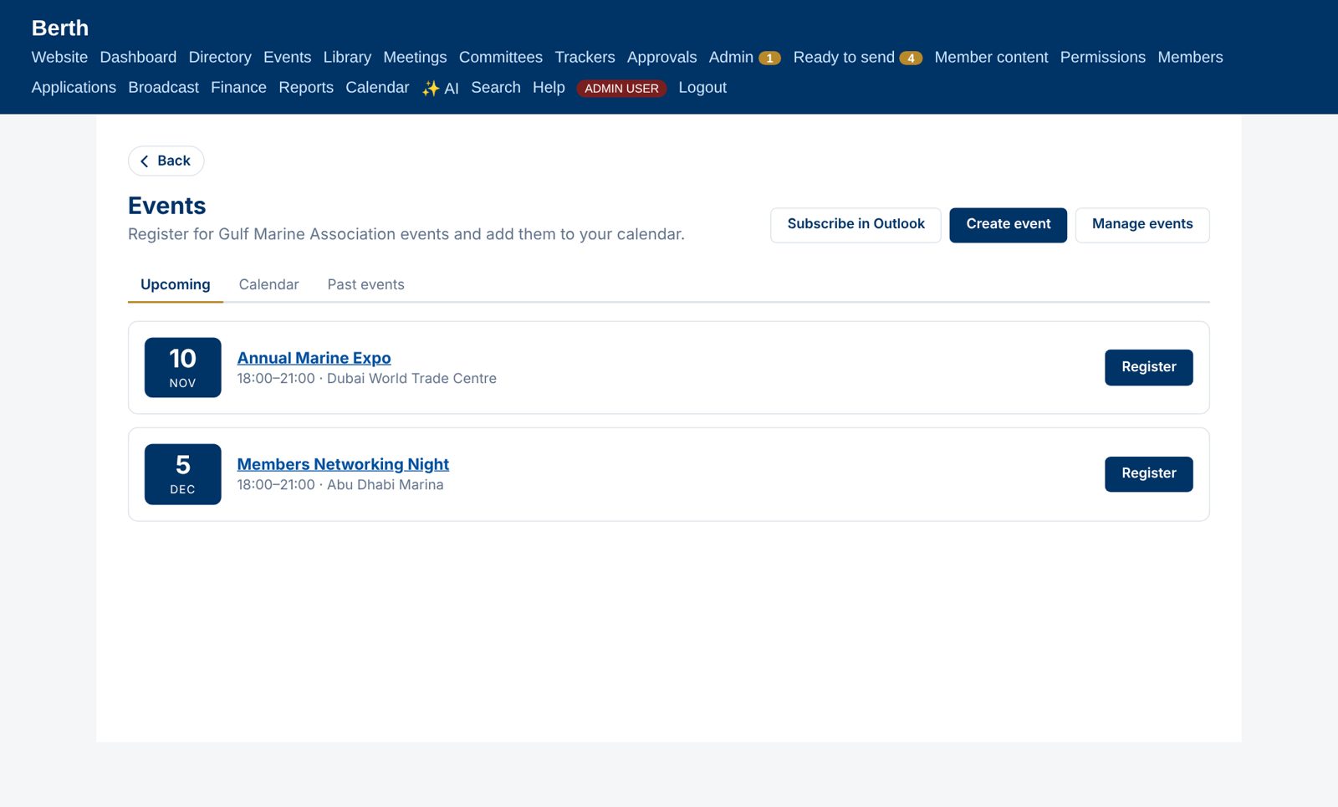Go back using the Back chevron button
Image resolution: width=1338 pixels, height=807 pixels.
(x=166, y=161)
